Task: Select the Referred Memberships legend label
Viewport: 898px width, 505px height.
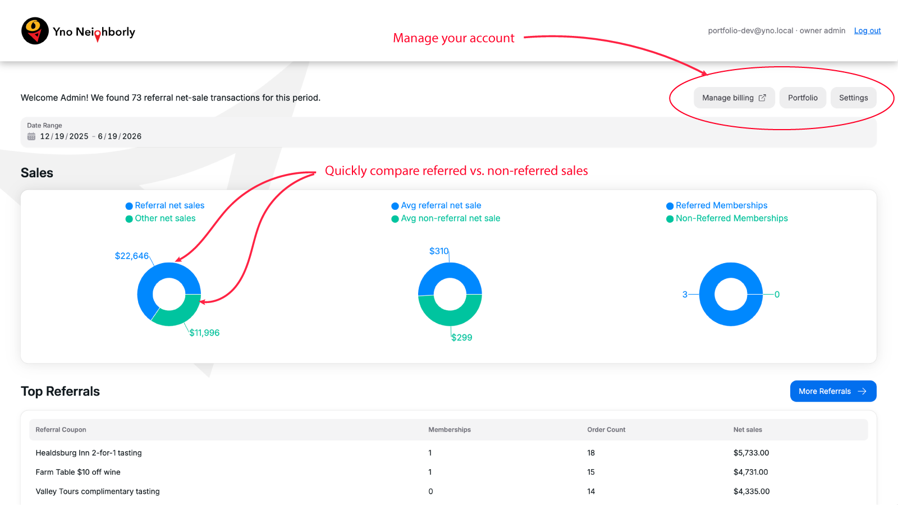Action: coord(722,205)
